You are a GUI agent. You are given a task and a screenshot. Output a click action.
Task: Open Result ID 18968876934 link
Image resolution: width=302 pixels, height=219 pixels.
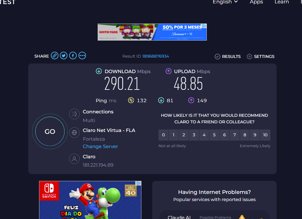coord(155,56)
